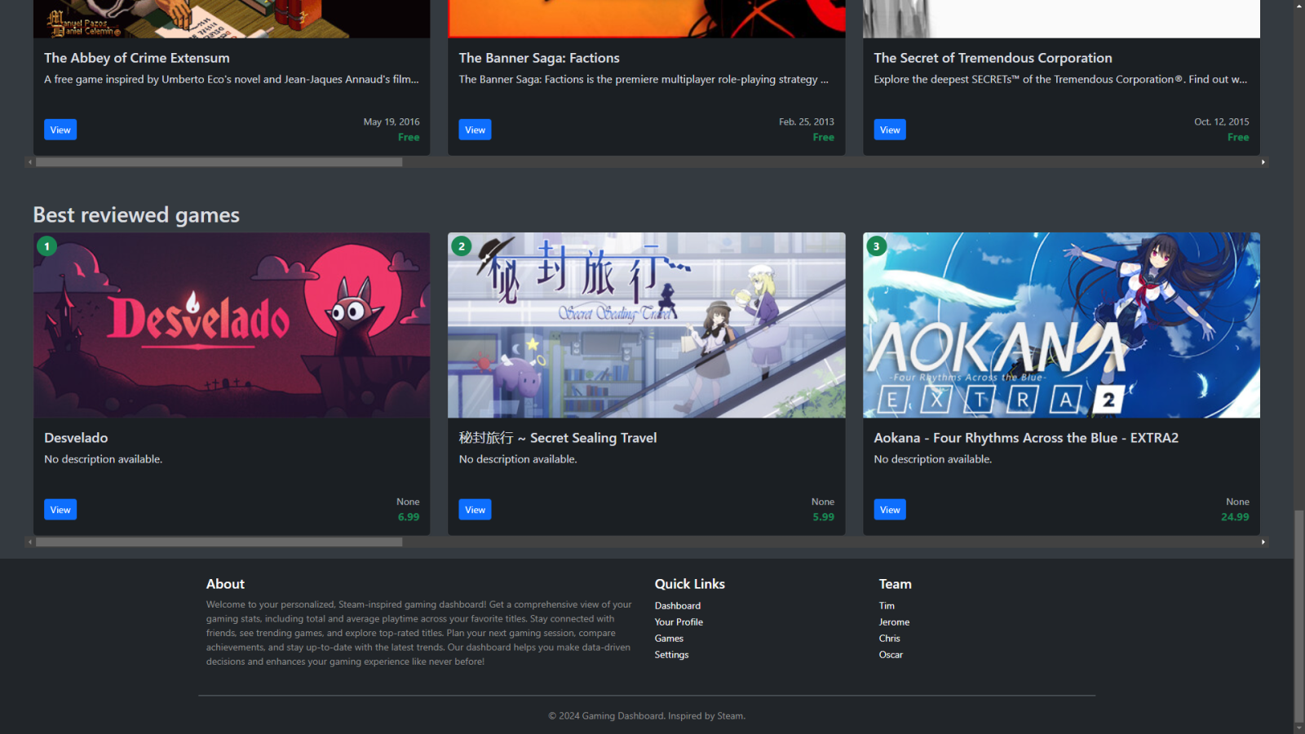This screenshot has height=734, width=1305.
Task: Open Settings from Quick Links
Action: (x=670, y=654)
